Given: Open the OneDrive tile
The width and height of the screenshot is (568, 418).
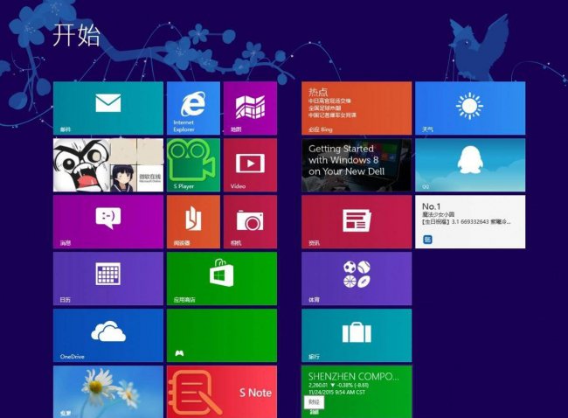Looking at the screenshot, I should coord(108,335).
